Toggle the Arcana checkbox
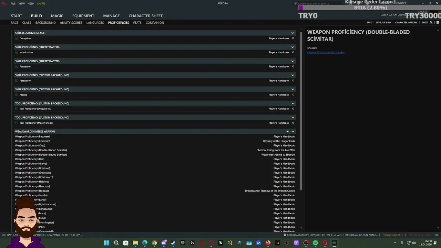This screenshot has width=441, height=248. (x=17, y=95)
